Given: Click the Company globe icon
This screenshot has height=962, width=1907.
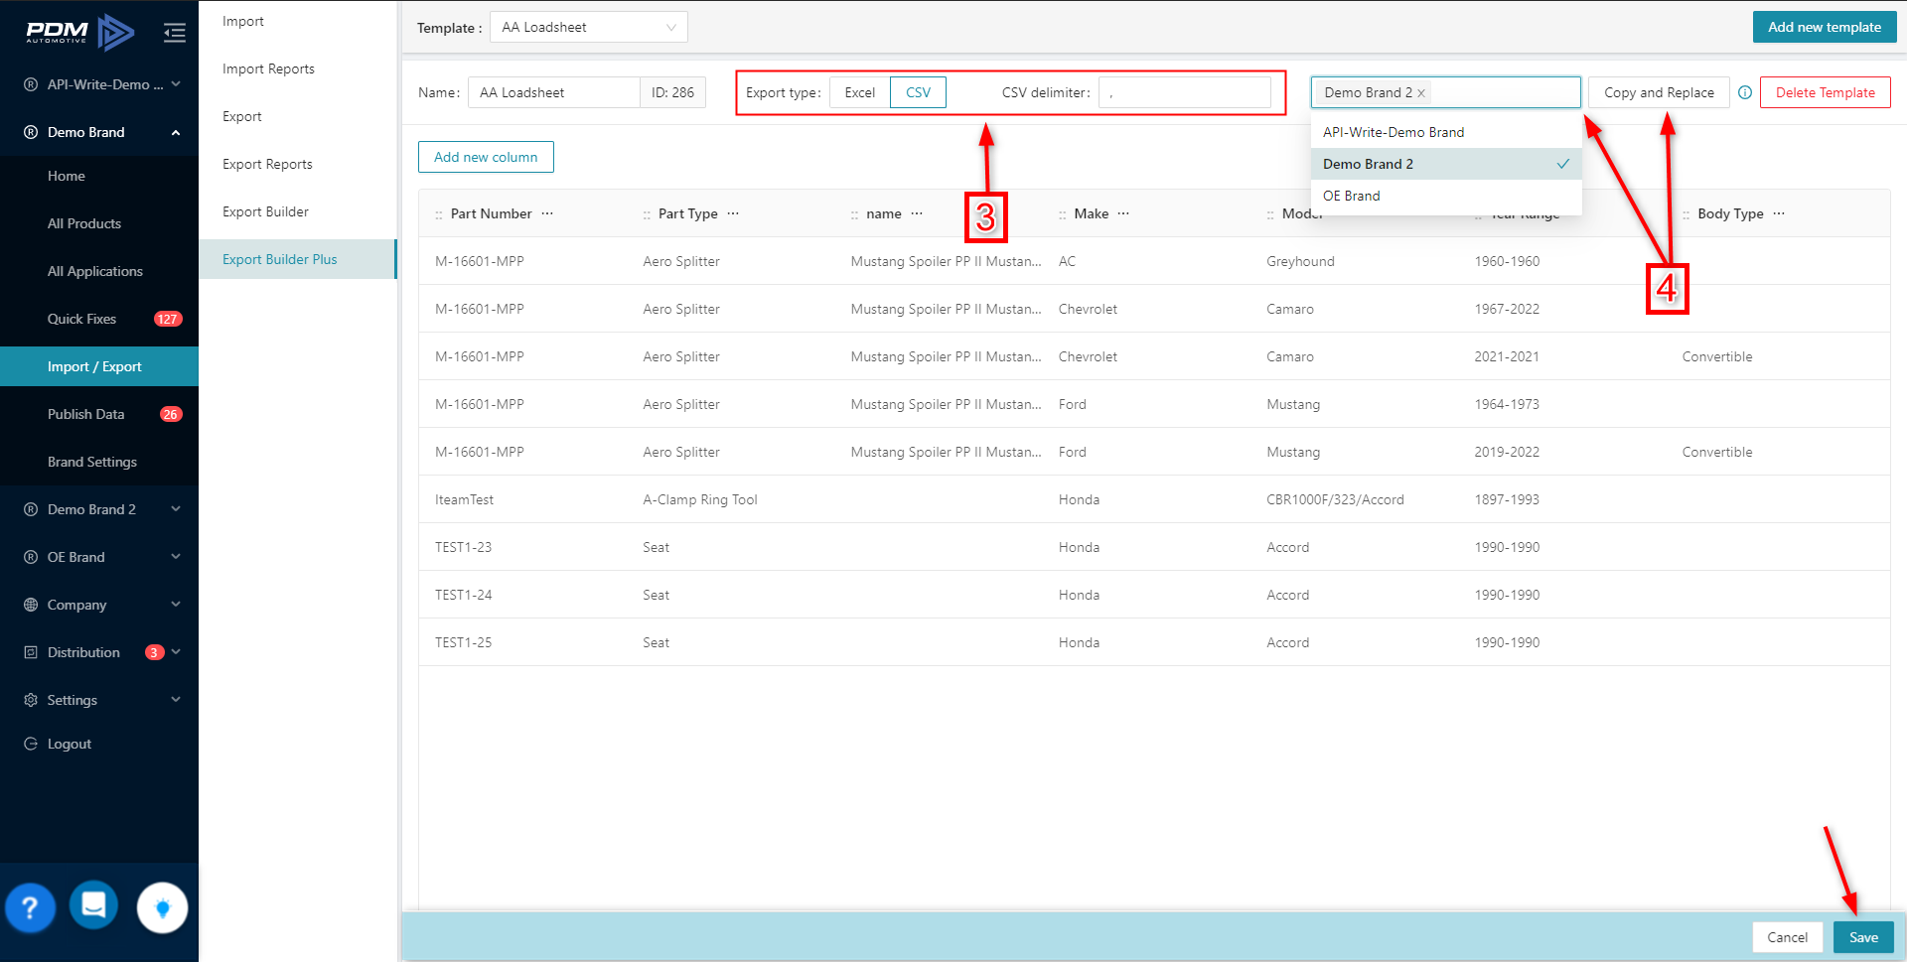Looking at the screenshot, I should 31,605.
